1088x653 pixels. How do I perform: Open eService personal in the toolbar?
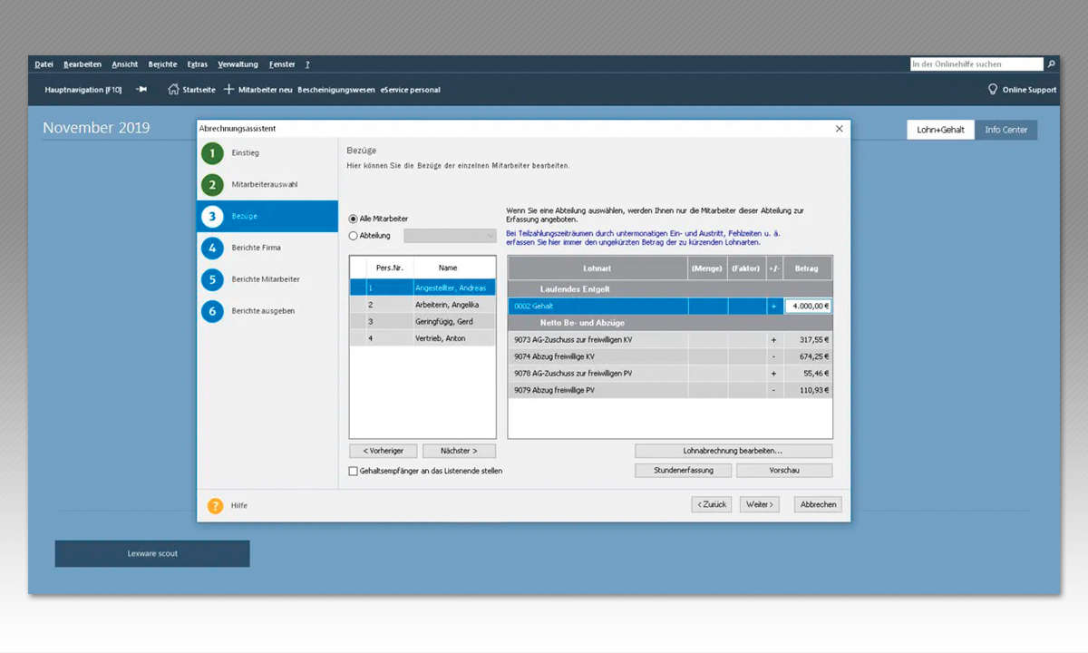(411, 90)
